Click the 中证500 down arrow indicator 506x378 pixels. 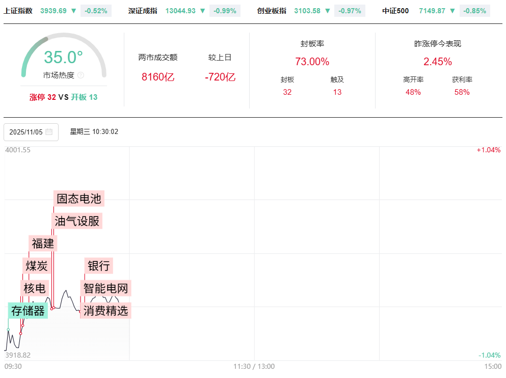tap(452, 11)
